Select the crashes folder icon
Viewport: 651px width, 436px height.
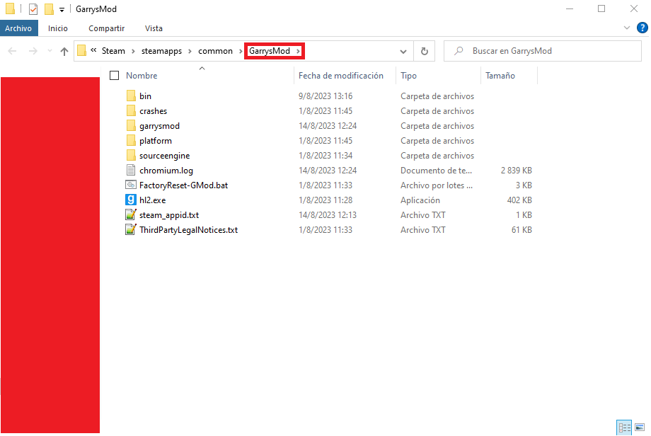tap(131, 111)
